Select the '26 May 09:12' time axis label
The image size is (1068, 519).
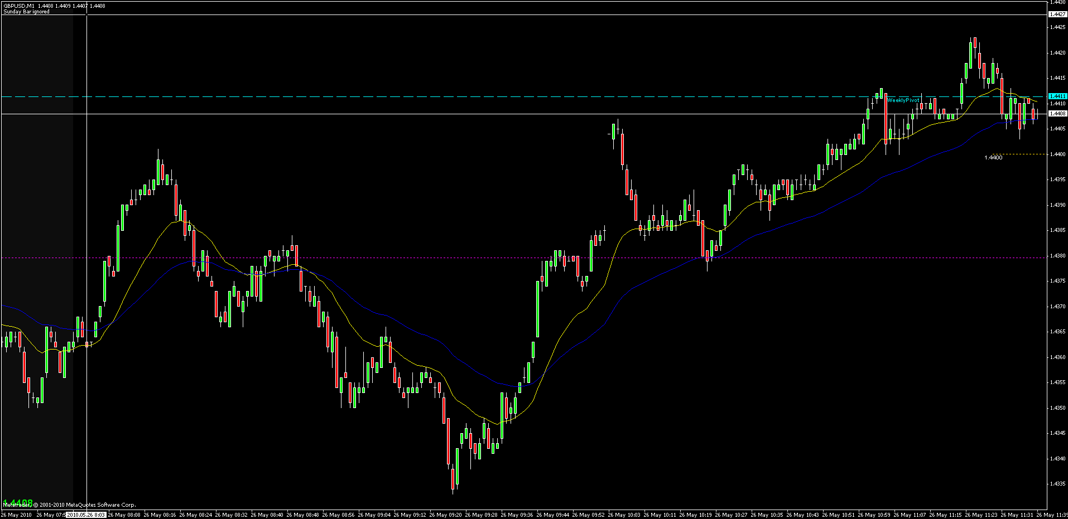(410, 515)
